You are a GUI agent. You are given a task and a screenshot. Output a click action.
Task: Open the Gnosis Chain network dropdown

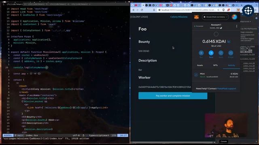click(215, 17)
